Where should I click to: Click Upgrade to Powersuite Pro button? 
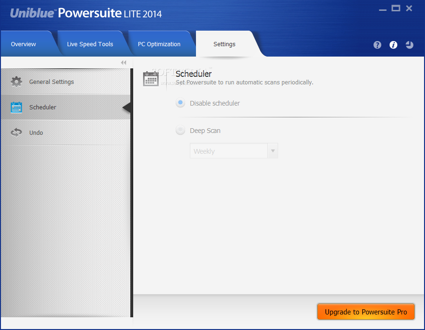365,312
